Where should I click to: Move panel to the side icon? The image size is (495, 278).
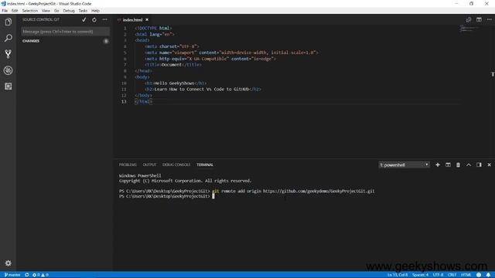pyautogui.click(x=479, y=164)
